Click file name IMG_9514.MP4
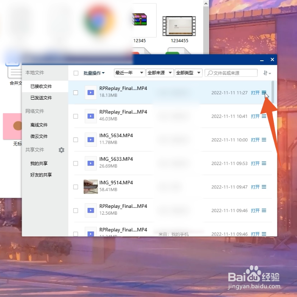The height and width of the screenshot is (297, 297). coord(116,182)
